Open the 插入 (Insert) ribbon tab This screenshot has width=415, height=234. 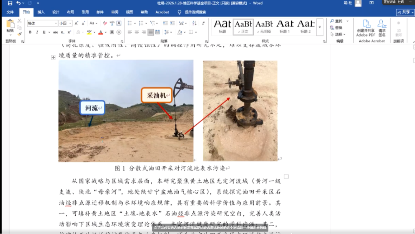click(x=41, y=12)
